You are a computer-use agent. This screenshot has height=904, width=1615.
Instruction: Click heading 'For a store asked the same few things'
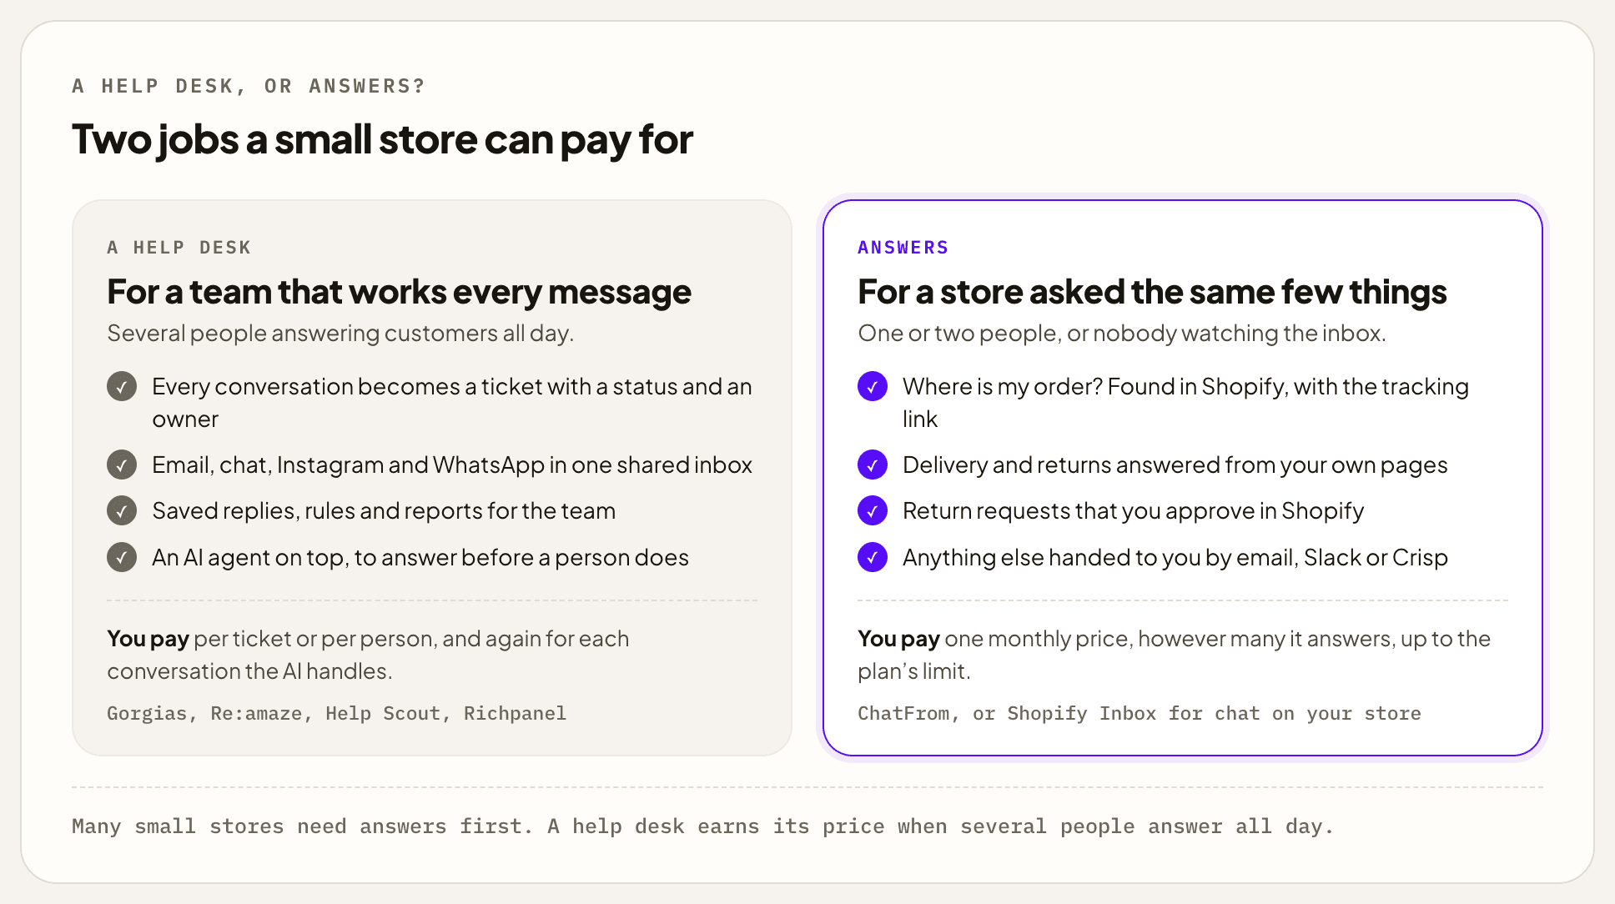pyautogui.click(x=1152, y=292)
